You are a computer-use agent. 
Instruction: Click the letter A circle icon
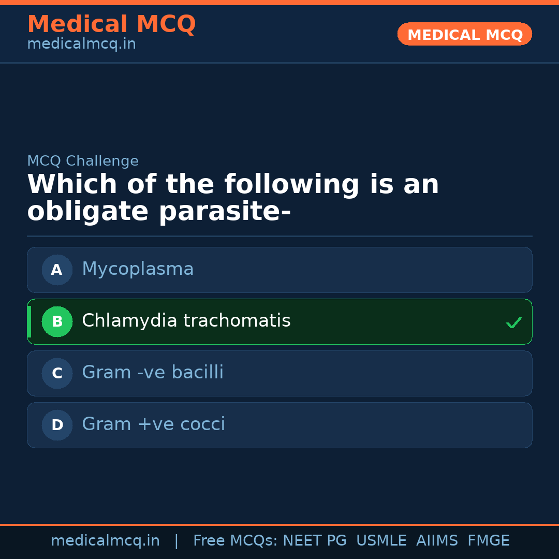(57, 270)
